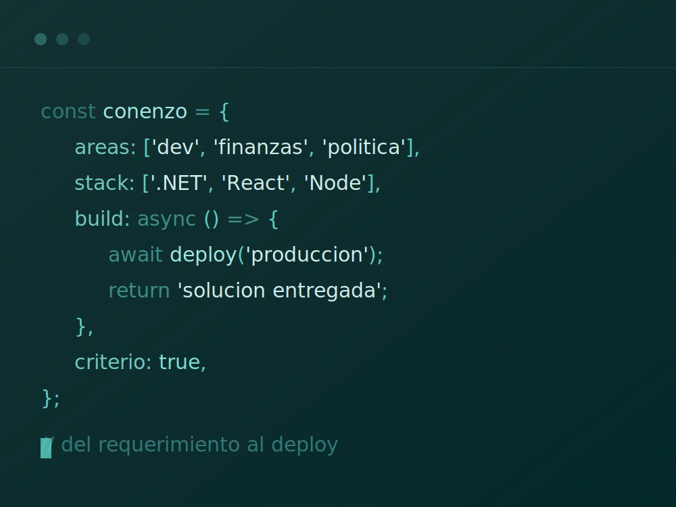This screenshot has height=507, width=676.
Task: Click the 'build:' property key
Action: pyautogui.click(x=103, y=219)
